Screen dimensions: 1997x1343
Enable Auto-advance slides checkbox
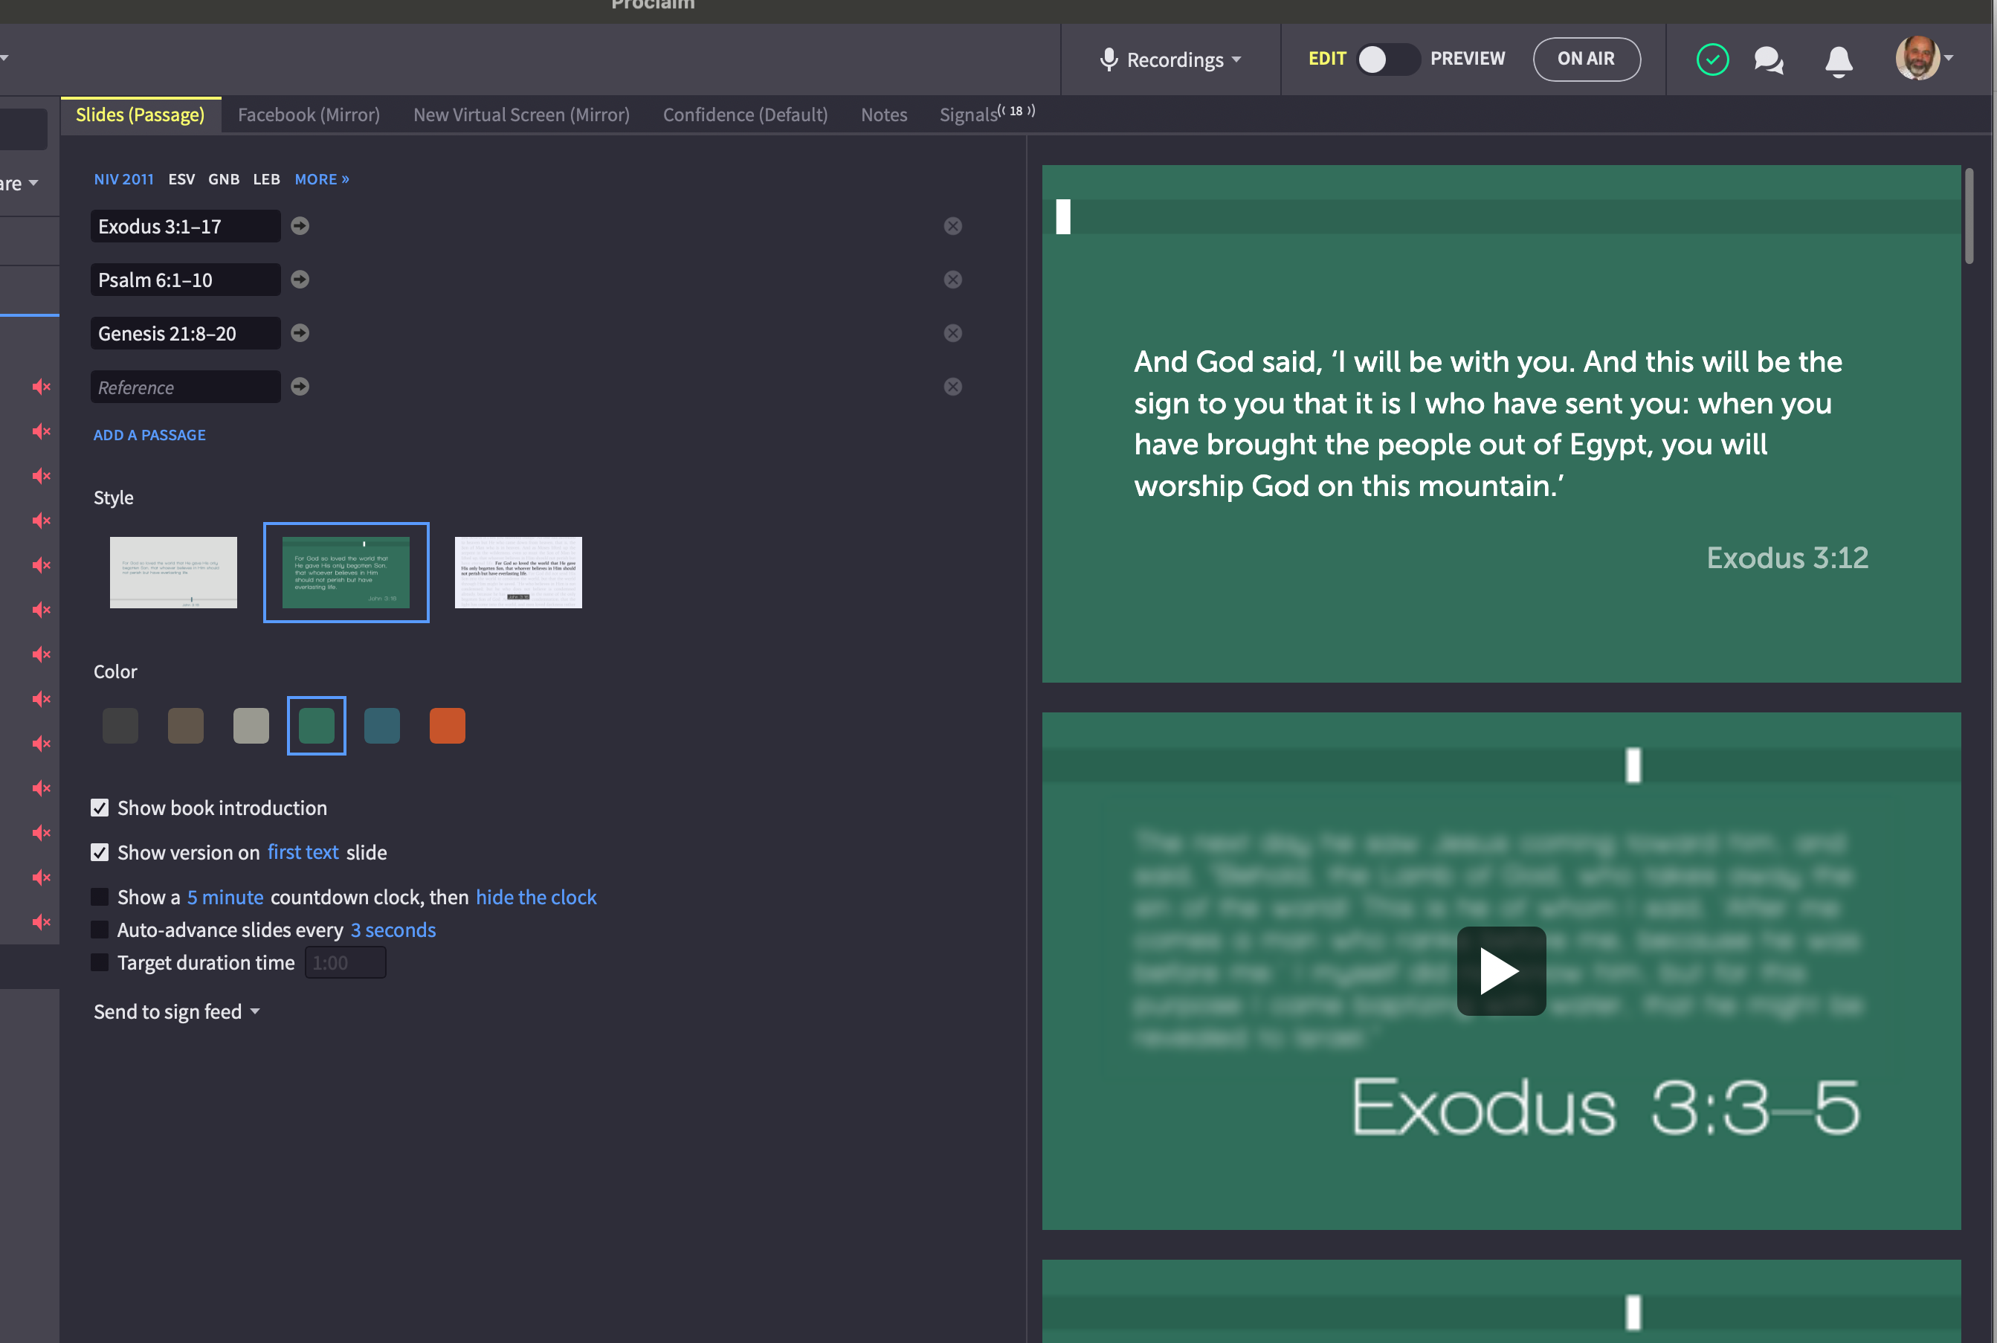coord(100,930)
